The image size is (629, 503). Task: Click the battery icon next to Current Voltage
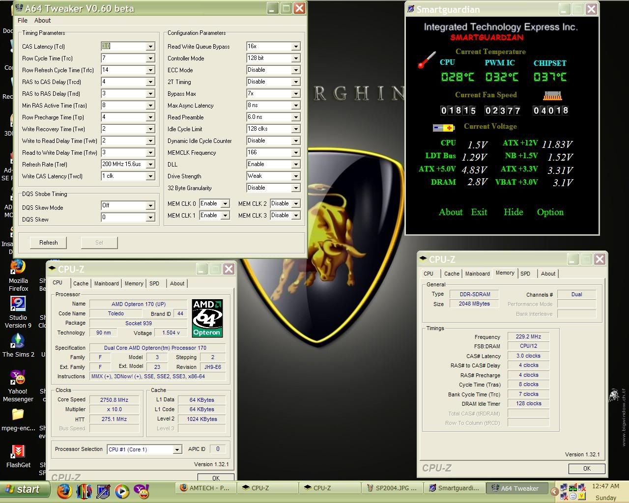point(444,128)
